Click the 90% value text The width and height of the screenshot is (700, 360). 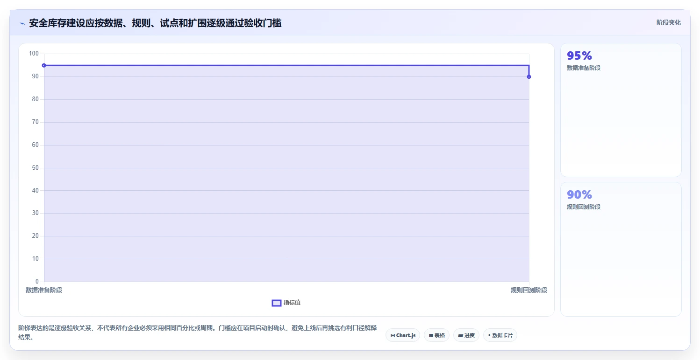(x=579, y=194)
